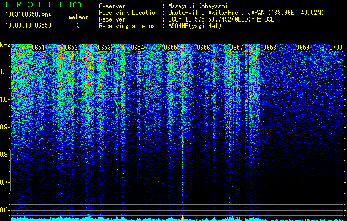The width and height of the screenshot is (347, 221).
Task: Click the A504HB(yagi 4el) antenna text
Action: click(195, 26)
